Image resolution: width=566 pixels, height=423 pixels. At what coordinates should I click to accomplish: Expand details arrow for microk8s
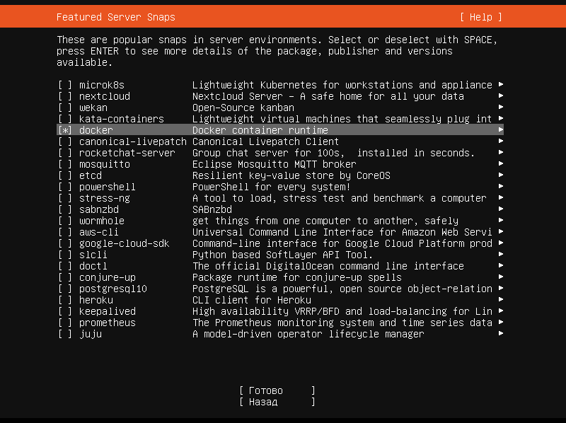[501, 84]
